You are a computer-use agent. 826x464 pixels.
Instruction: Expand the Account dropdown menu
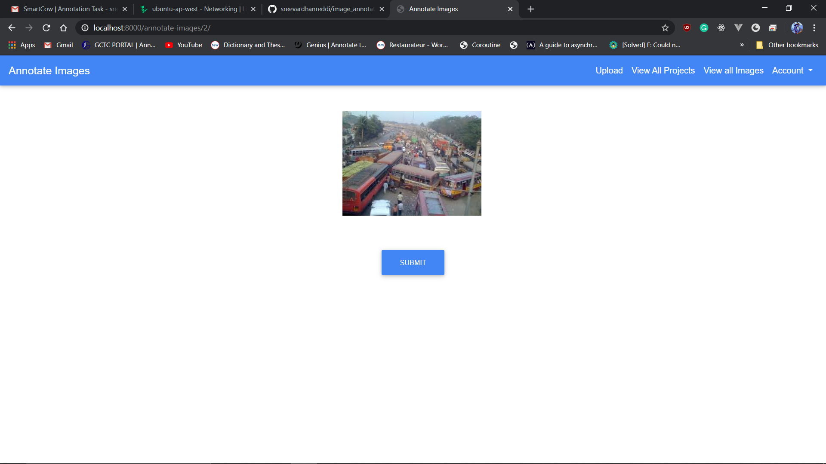[x=792, y=70]
